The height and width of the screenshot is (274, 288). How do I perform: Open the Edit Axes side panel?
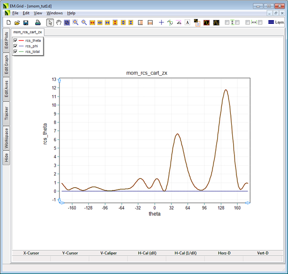click(6, 89)
